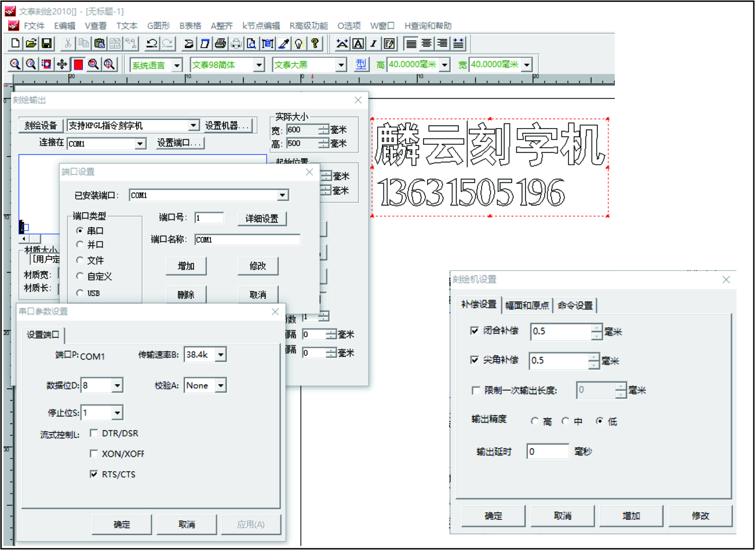Click the red square fill icon
Screen dimensions: 755x550
78,64
